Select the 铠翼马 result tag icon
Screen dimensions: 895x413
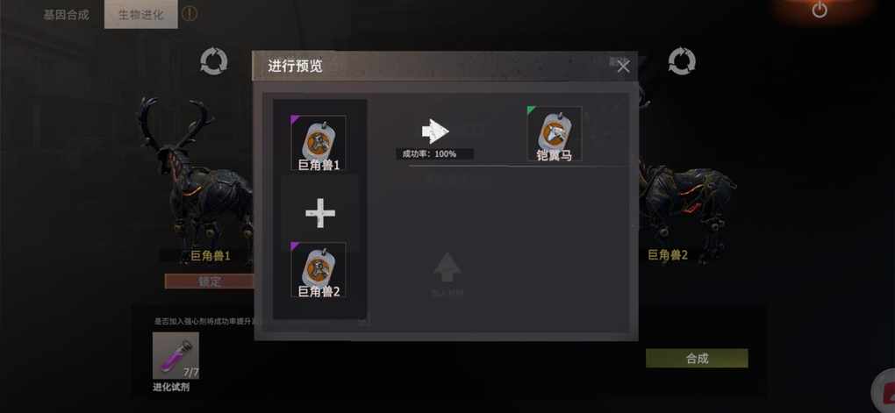[x=555, y=133]
